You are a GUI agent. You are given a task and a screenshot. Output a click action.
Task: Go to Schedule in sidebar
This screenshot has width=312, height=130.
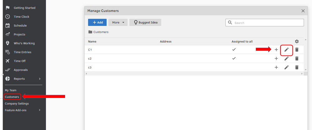[20, 25]
